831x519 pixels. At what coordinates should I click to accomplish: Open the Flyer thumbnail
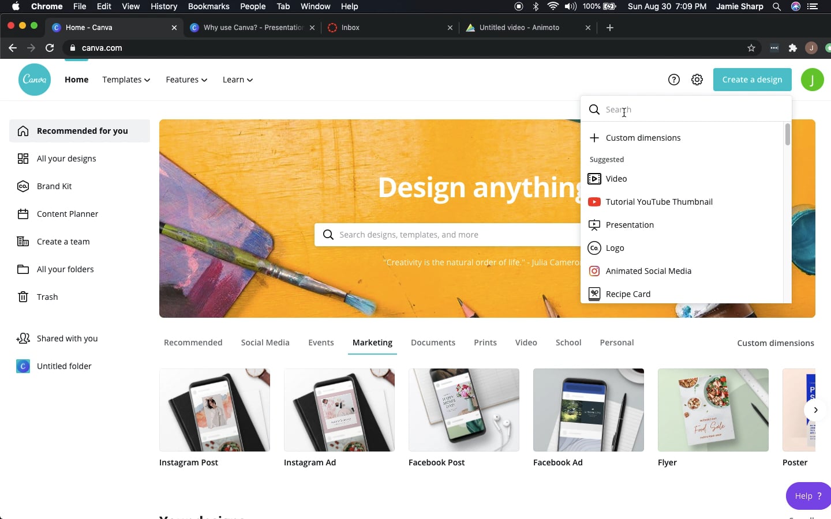tap(713, 410)
